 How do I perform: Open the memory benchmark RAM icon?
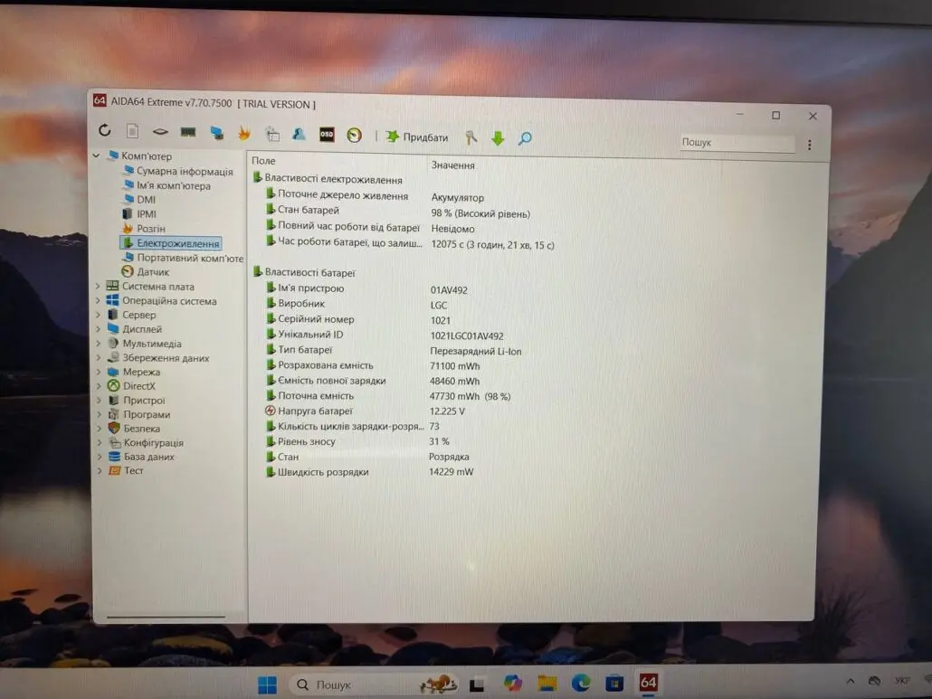pos(188,132)
